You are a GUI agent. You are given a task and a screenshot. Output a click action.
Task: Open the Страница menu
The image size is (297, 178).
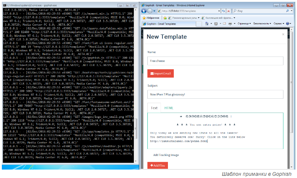(x=244, y=24)
